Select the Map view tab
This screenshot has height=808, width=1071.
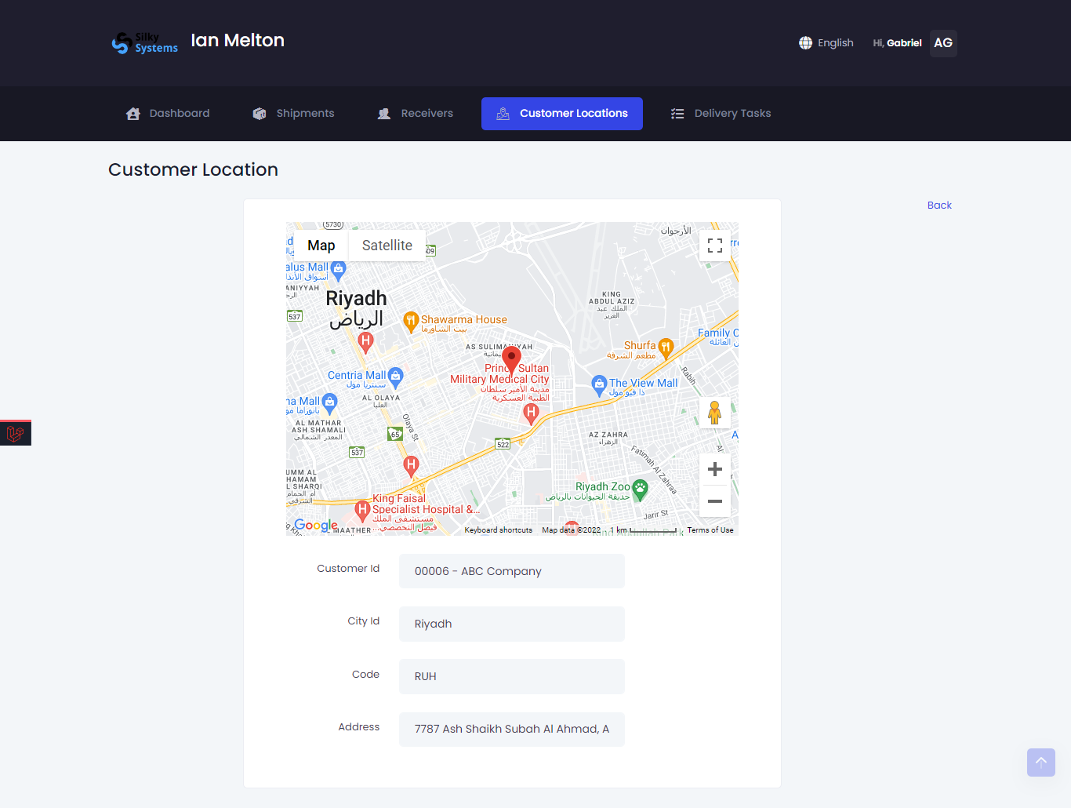[321, 245]
